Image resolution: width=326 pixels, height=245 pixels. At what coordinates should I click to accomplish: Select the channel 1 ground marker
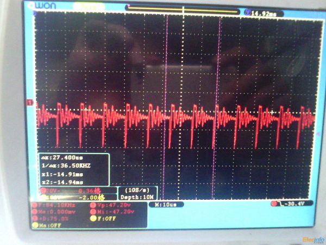(30, 102)
